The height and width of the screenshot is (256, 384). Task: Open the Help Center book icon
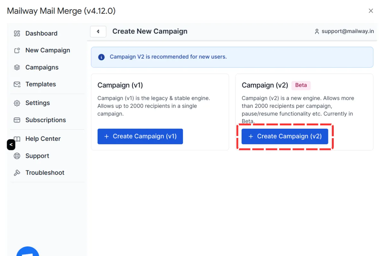click(17, 139)
